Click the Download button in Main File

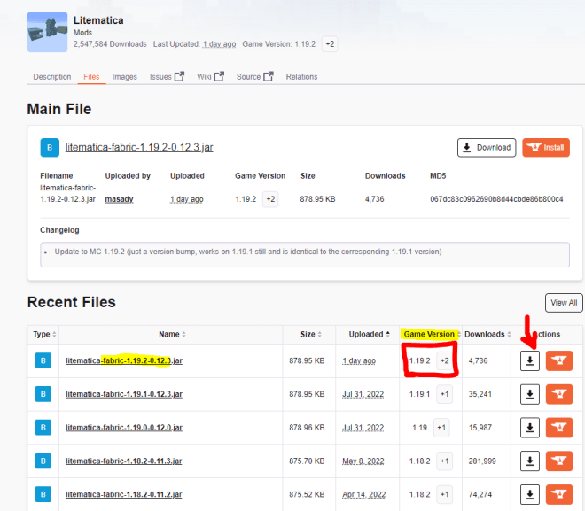(487, 148)
